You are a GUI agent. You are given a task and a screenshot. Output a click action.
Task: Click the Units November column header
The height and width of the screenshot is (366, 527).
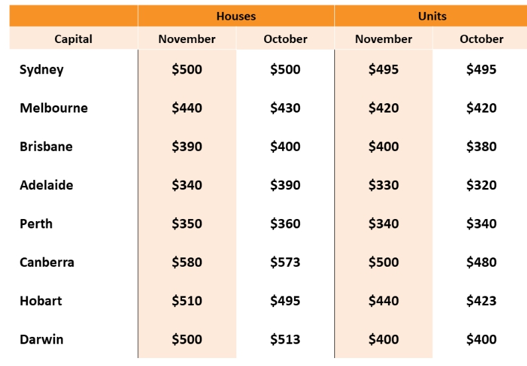(x=383, y=38)
